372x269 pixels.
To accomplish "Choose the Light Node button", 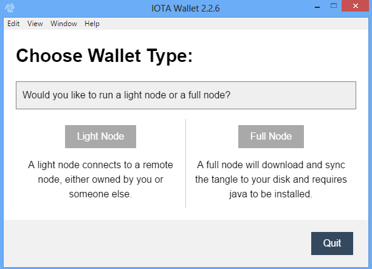I will (x=100, y=137).
